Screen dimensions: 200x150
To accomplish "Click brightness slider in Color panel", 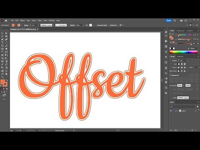I will click(185, 44).
